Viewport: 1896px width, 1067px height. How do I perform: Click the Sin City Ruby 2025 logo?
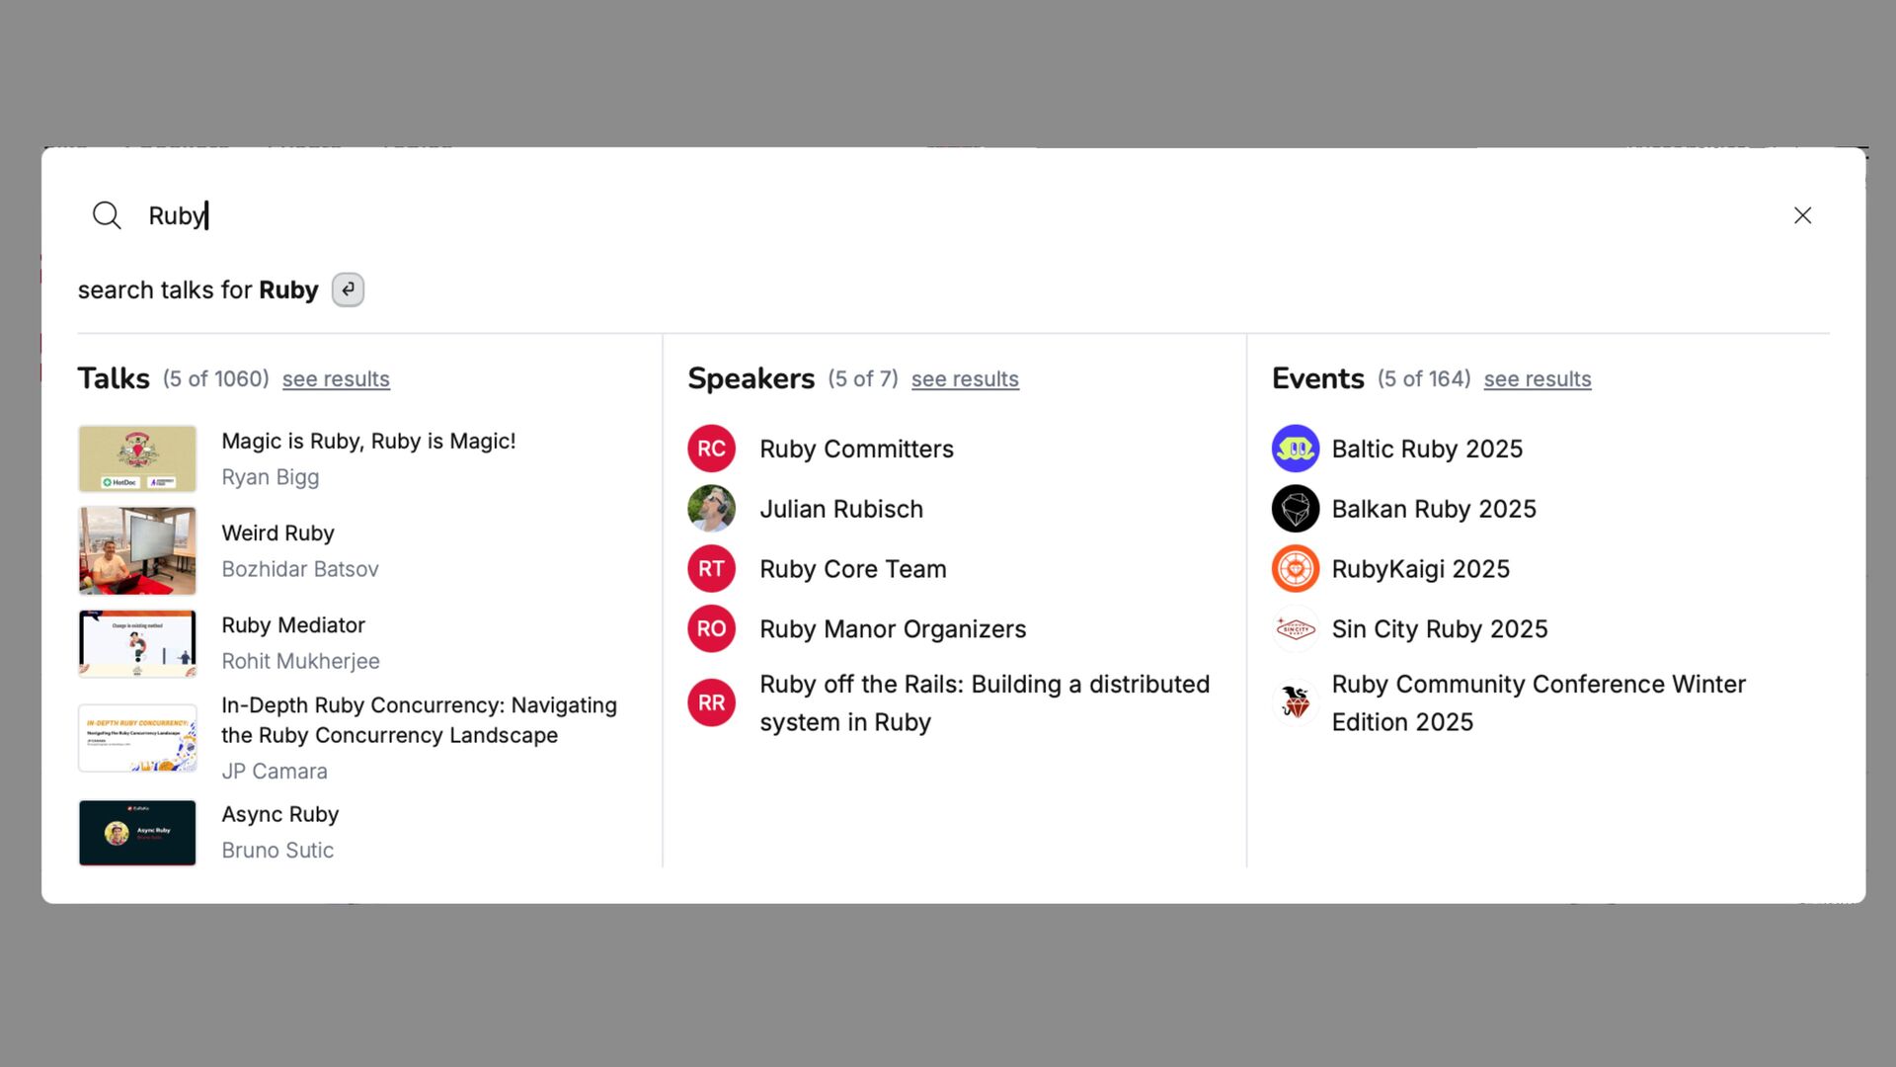(1295, 629)
